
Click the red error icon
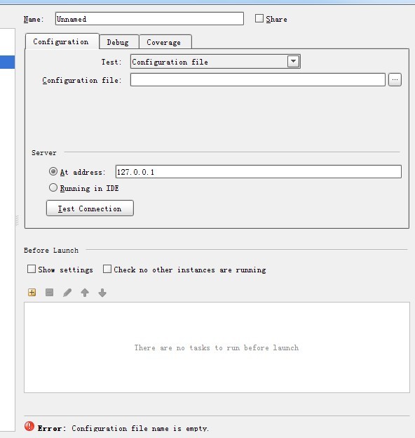pyautogui.click(x=29, y=426)
